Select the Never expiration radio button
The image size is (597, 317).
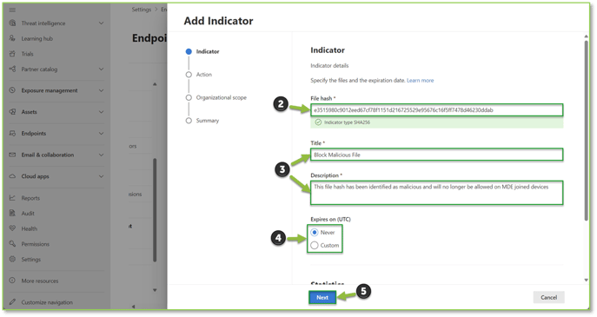314,232
